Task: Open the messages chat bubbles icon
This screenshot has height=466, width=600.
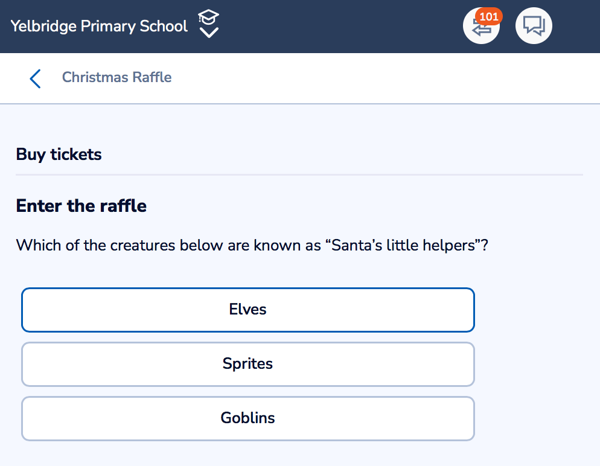Action: [534, 26]
